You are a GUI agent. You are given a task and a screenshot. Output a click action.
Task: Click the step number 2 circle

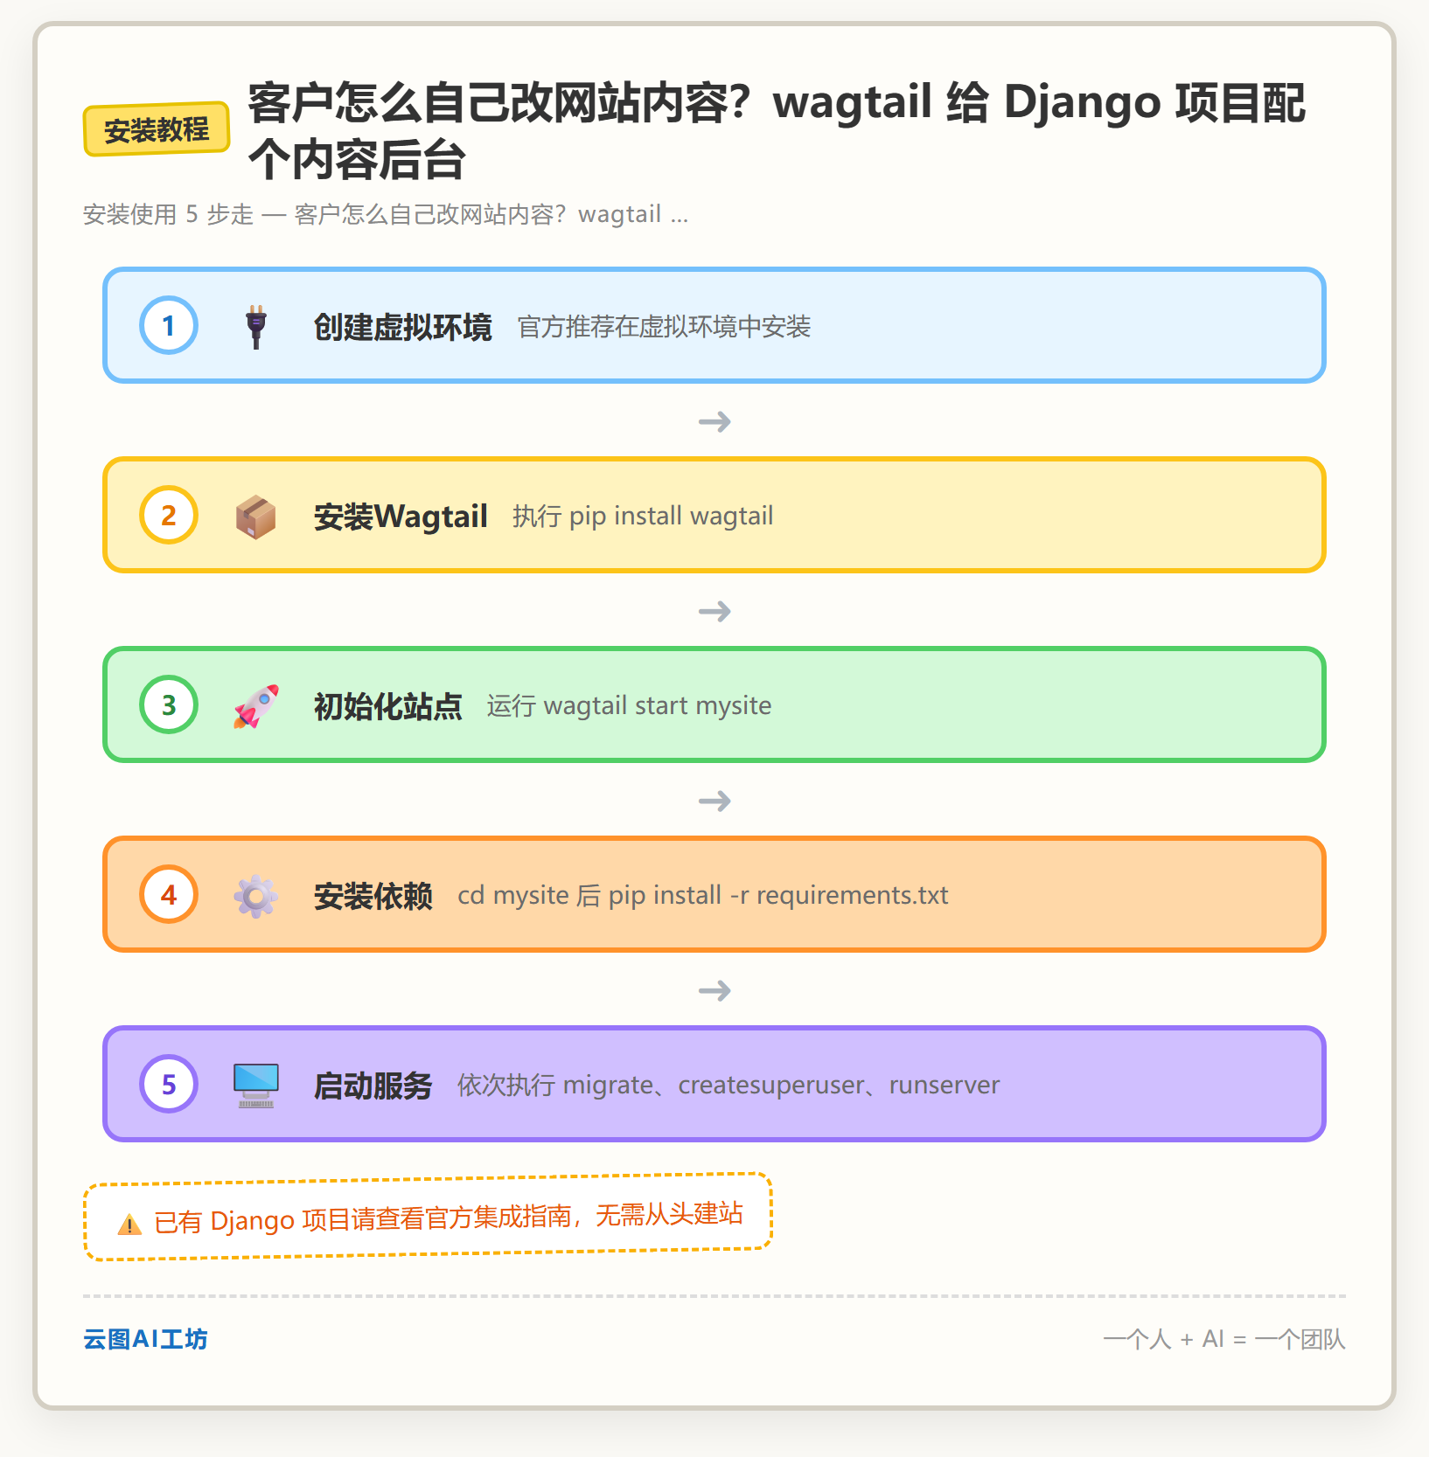pyautogui.click(x=169, y=515)
